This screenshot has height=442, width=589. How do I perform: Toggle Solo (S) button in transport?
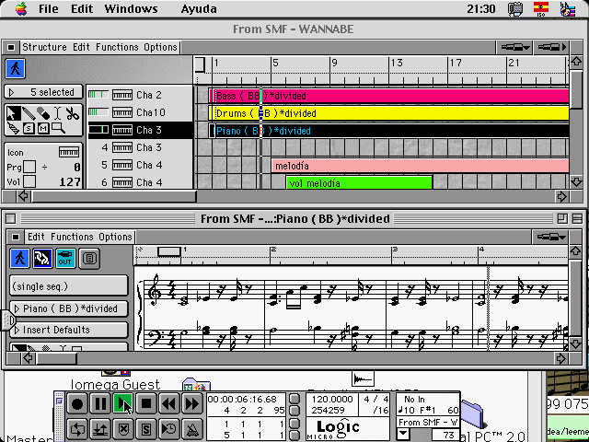point(146,429)
